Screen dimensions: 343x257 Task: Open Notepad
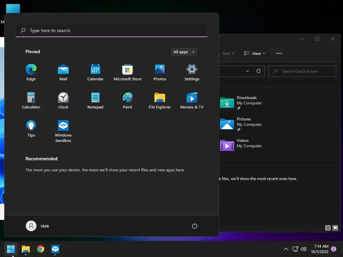coord(95,100)
